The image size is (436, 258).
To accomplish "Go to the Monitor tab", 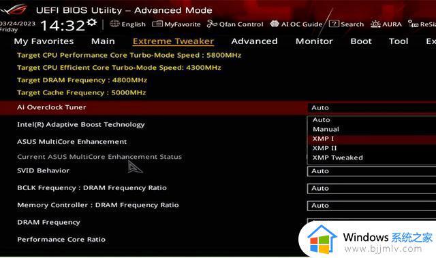I will (314, 41).
